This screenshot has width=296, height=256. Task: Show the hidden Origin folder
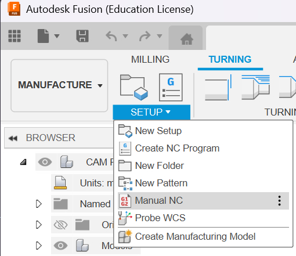[x=60, y=225]
